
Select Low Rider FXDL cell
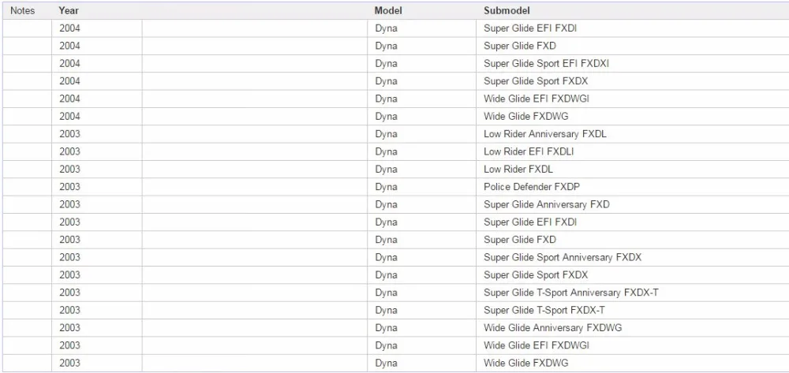click(x=518, y=169)
